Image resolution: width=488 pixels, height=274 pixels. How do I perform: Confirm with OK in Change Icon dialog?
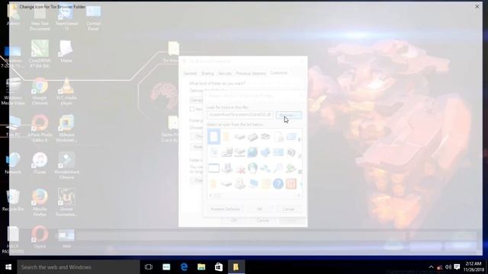pos(259,209)
